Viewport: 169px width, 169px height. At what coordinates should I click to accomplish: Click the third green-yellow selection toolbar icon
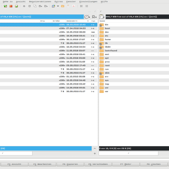[16, 6]
